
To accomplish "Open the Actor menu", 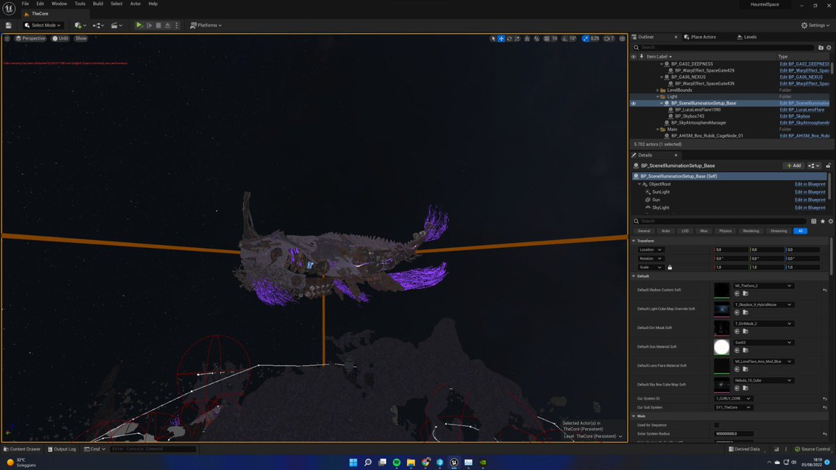I will pos(135,3).
